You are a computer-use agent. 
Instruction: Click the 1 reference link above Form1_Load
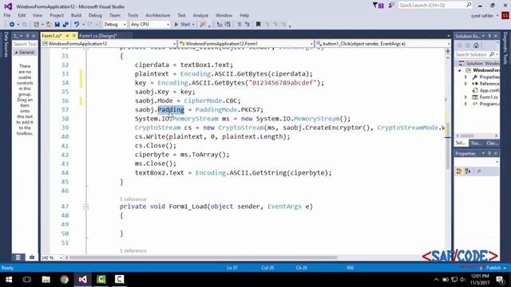133,199
